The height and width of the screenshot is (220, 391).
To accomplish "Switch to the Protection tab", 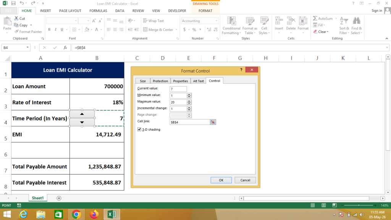I will click(160, 81).
